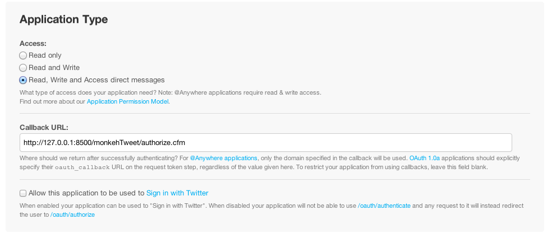Choose the Read and Write radio button
Image resolution: width=552 pixels, height=238 pixels.
23,68
